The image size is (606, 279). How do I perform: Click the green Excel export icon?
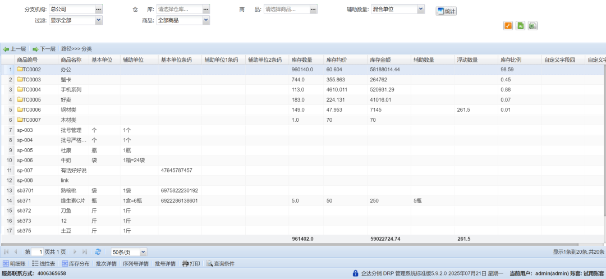[x=521, y=26]
